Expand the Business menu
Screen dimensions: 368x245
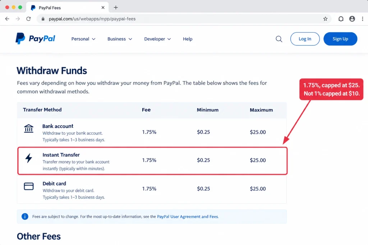pyautogui.click(x=120, y=39)
